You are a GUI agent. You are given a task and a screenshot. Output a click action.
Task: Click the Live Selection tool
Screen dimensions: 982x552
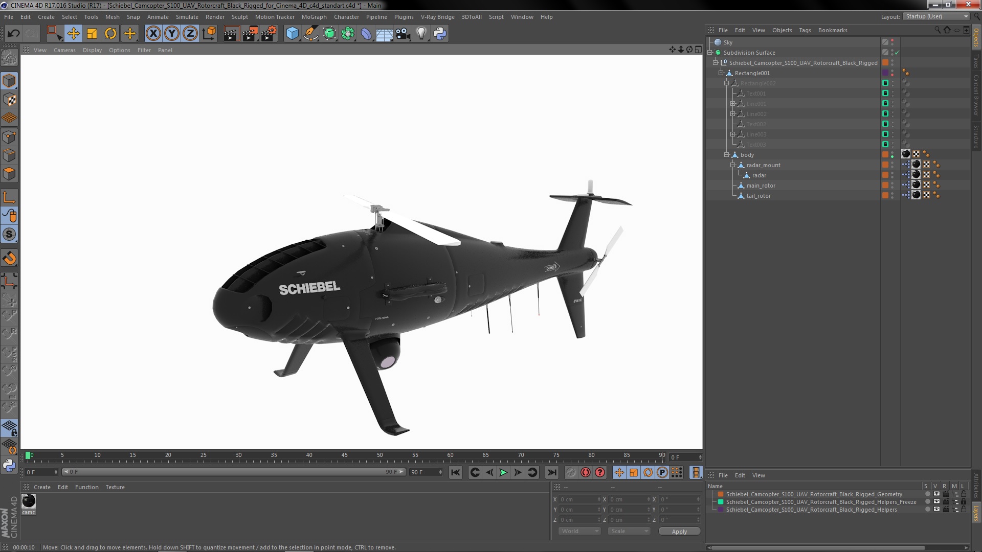point(54,34)
